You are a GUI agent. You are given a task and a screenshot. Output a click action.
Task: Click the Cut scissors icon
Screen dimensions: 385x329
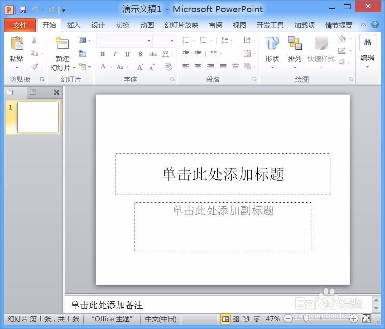[34, 40]
